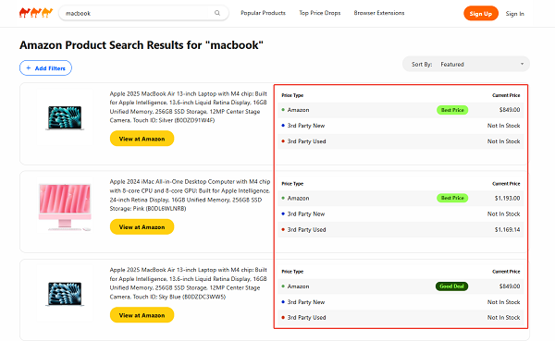Viewport: 555px width, 341px height.
Task: Open Top Price Drops page
Action: coord(320,13)
